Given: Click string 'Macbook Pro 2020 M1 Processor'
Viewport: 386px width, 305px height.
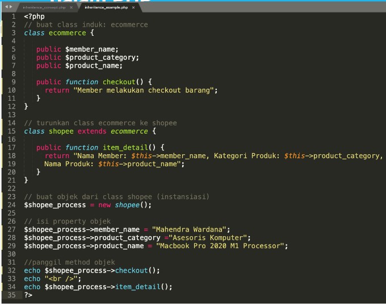Looking at the screenshot, I should click(220, 246).
